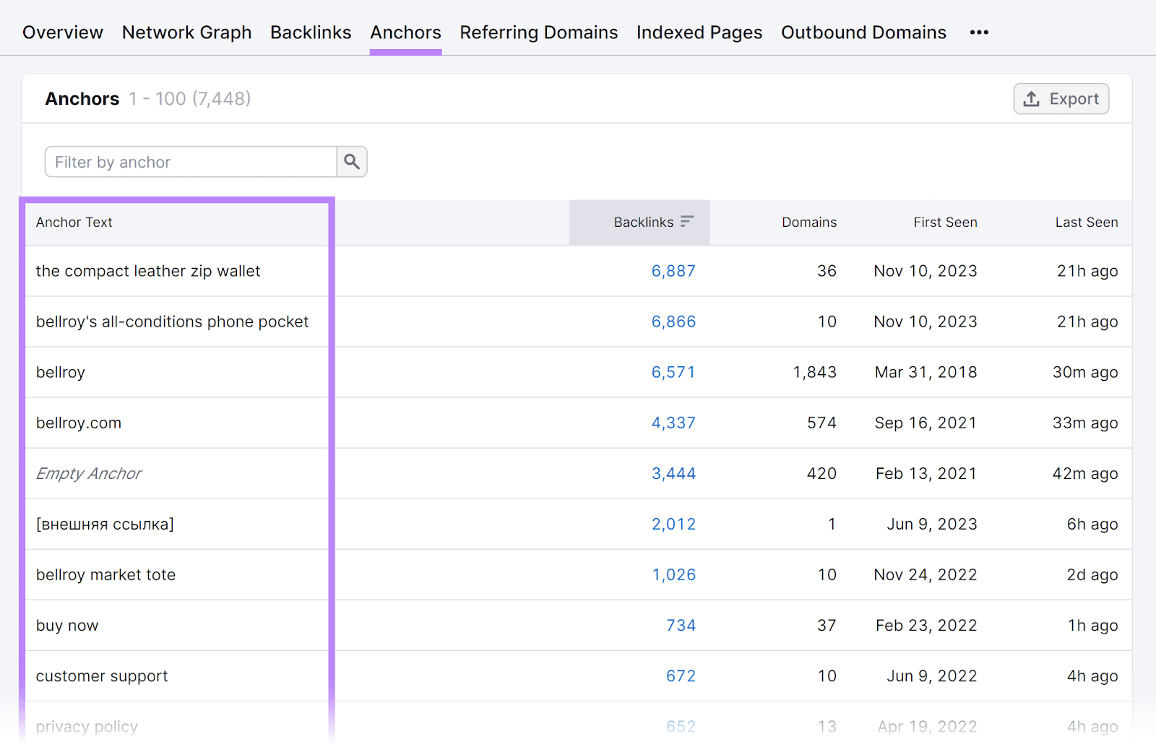Click the 'Feb 23, 2022' first seen date
1156x747 pixels.
coord(926,625)
